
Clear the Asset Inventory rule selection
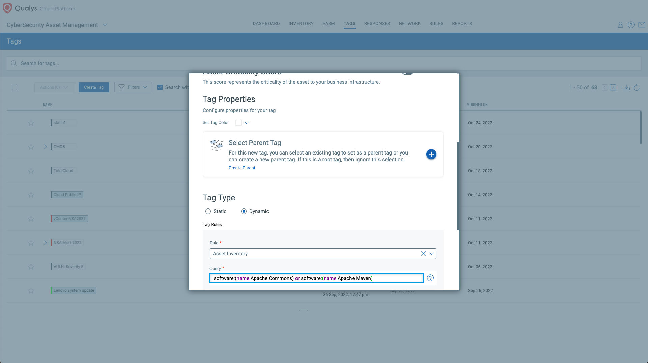click(x=423, y=254)
